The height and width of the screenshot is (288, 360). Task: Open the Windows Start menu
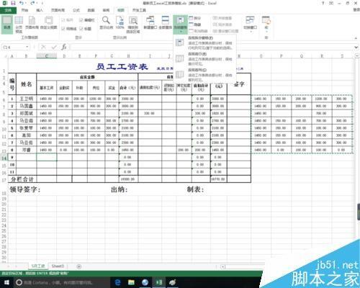(6, 282)
